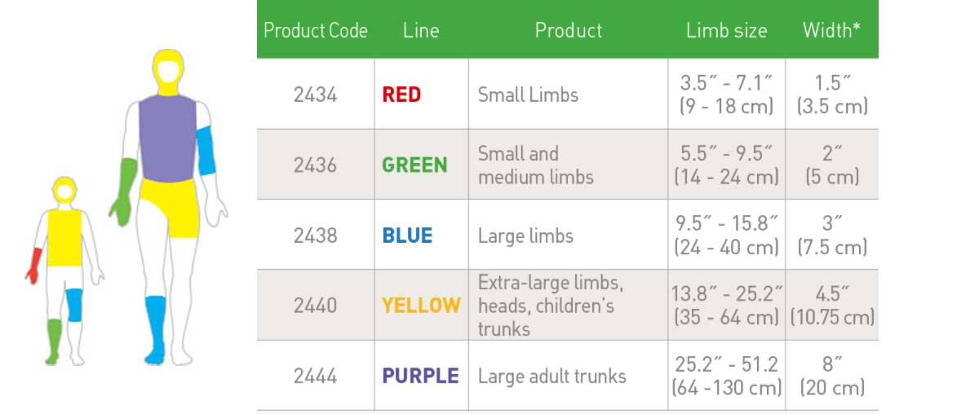
Task: Select the Width* column header
Action: (832, 31)
